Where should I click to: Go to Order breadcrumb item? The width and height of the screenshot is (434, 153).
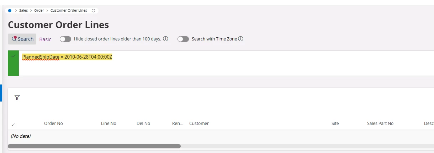(39, 11)
